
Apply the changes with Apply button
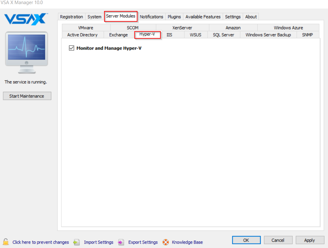[x=310, y=240]
